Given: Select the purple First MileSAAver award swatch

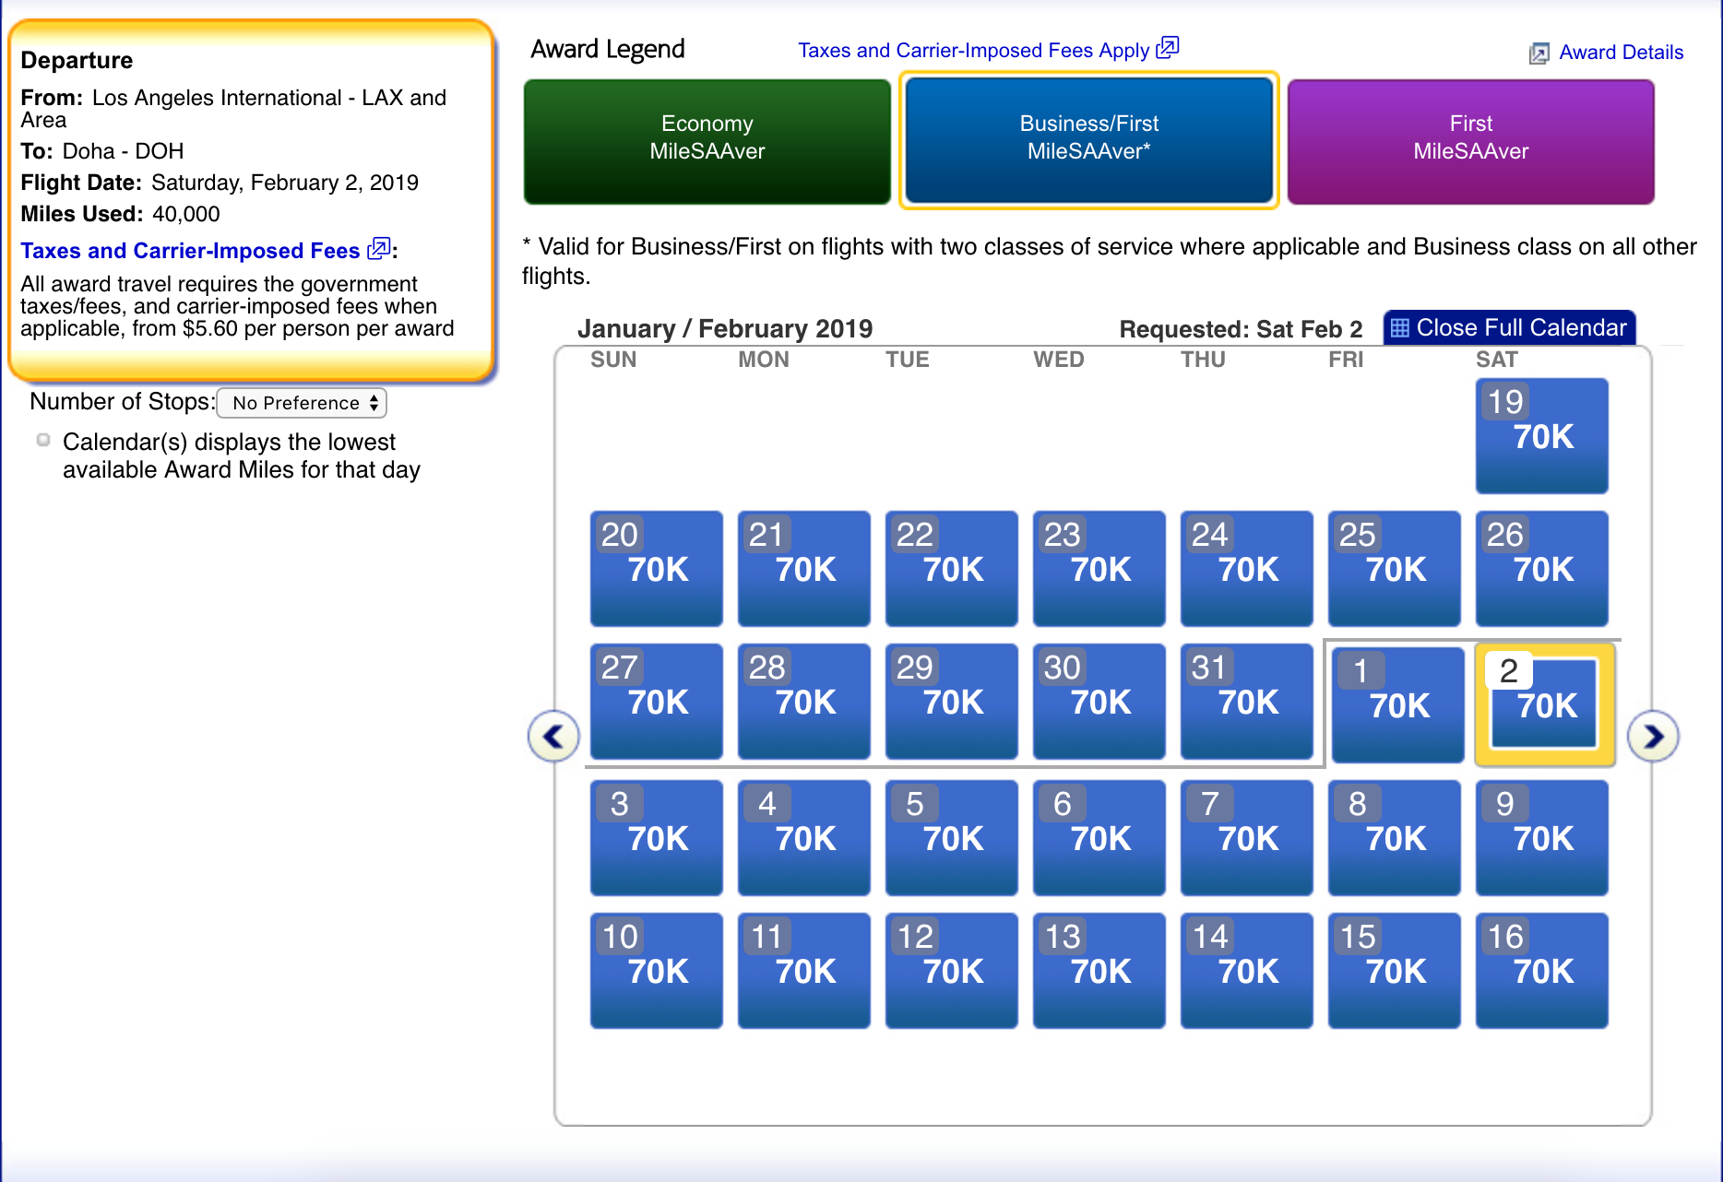Looking at the screenshot, I should [1470, 141].
